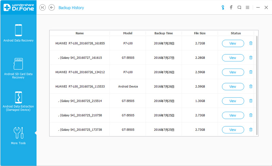Minimize the Dr.Fone window
Viewport: 272px width, 166px height.
point(258,7)
